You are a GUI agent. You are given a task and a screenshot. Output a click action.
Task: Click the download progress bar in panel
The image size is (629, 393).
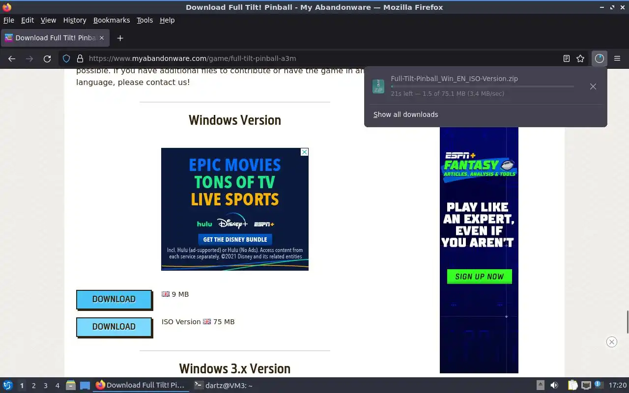482,86
